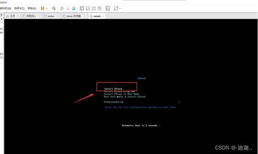The width and height of the screenshot is (258, 154).
Task: Open the power options dropdown beside pause
Action: tap(47, 9)
